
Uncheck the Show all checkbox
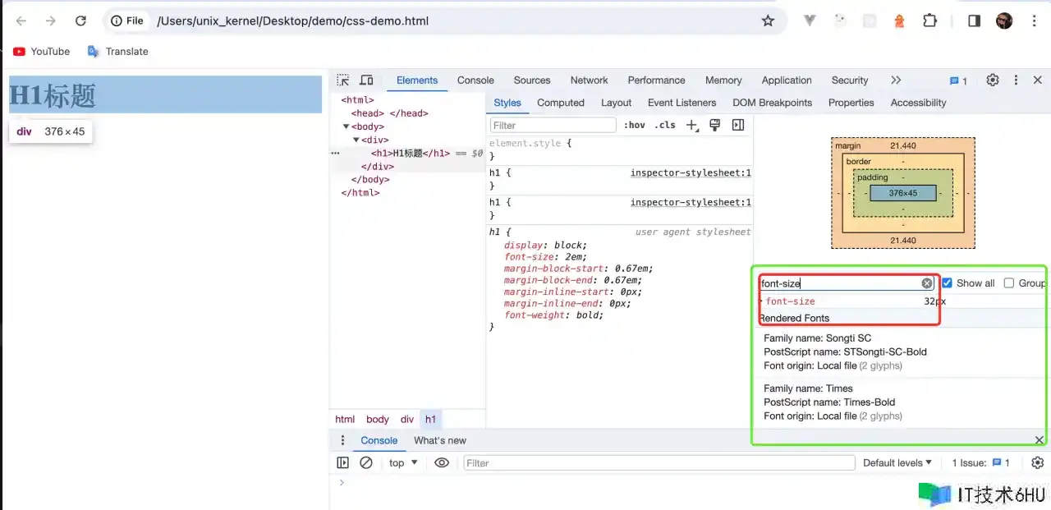[948, 283]
